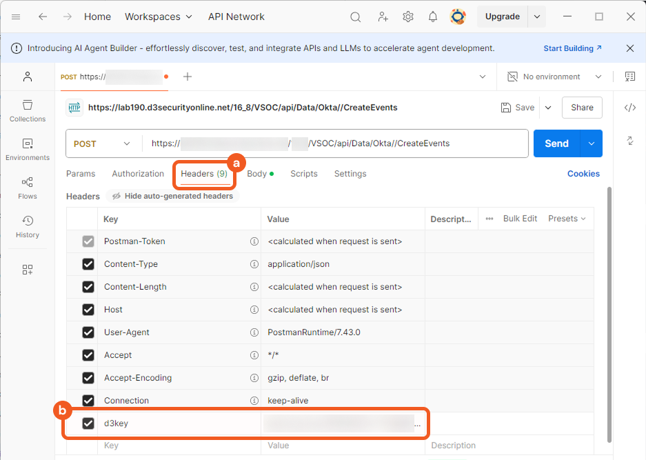This screenshot has width=646, height=460.
Task: Switch to the Body tab
Action: (x=257, y=174)
